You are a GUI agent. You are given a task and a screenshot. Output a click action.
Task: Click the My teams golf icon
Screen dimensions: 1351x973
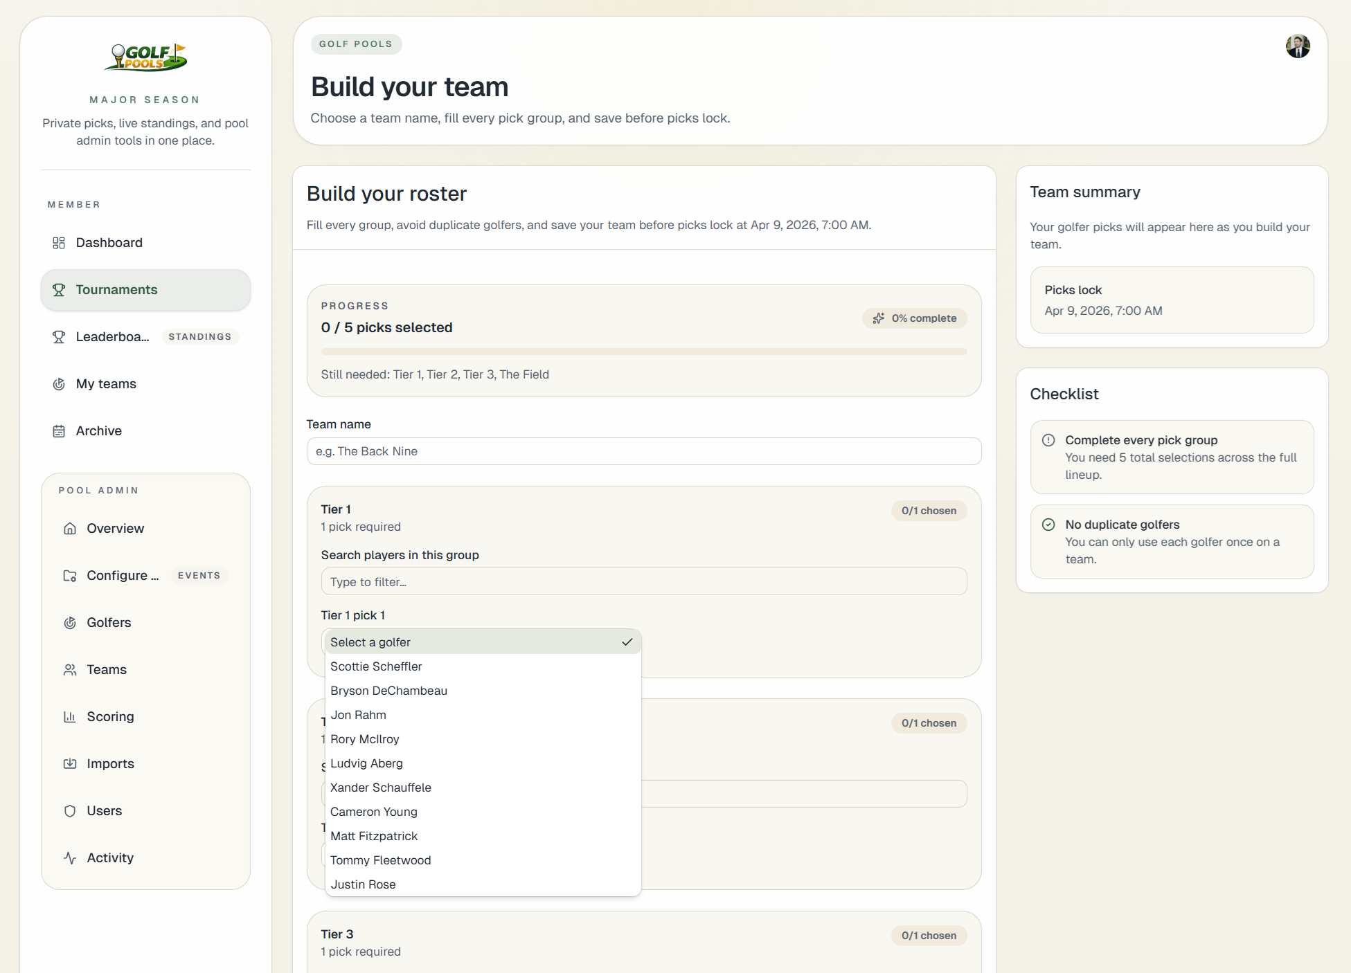point(59,384)
